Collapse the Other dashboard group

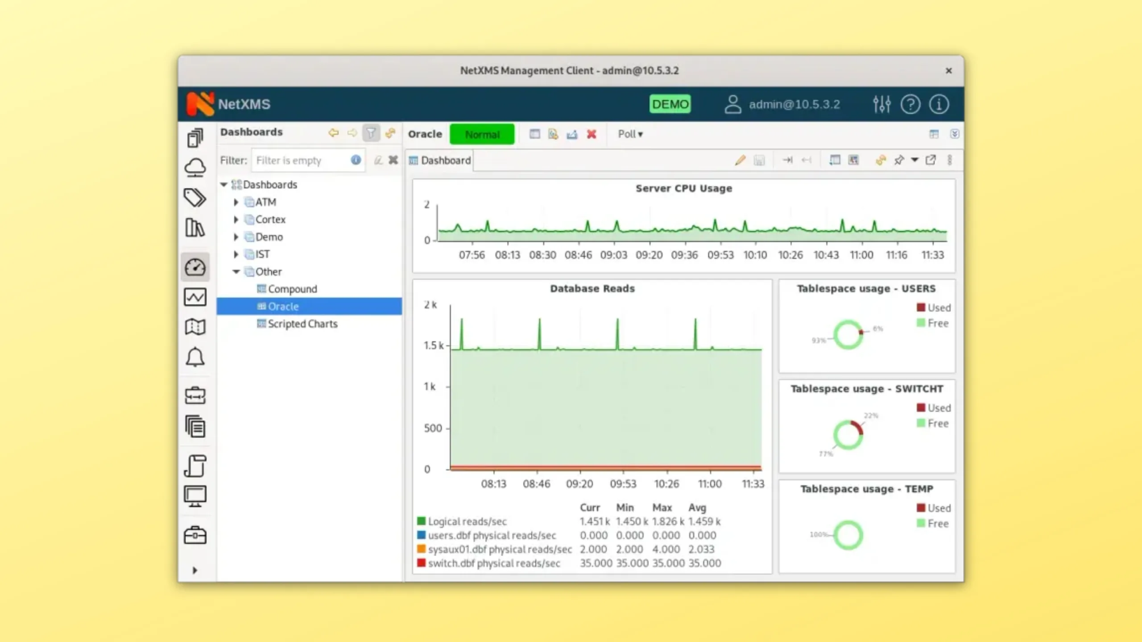click(236, 272)
